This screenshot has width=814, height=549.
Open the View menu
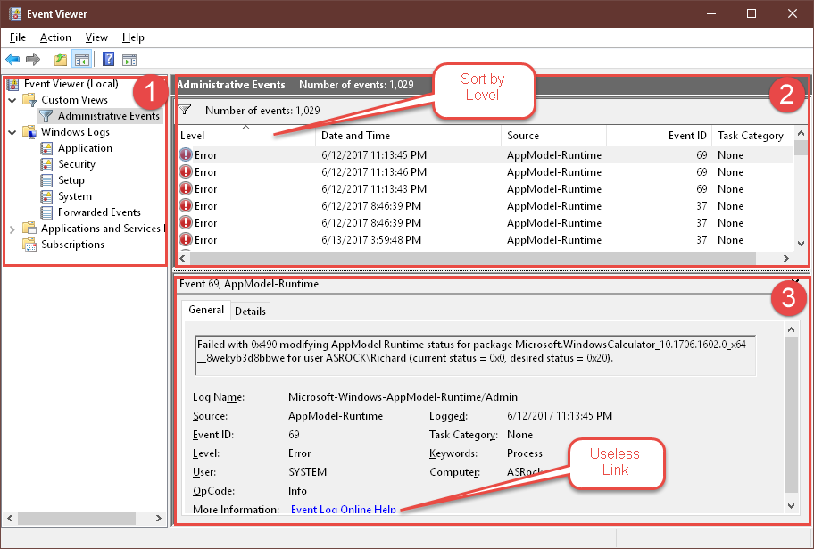pos(96,37)
